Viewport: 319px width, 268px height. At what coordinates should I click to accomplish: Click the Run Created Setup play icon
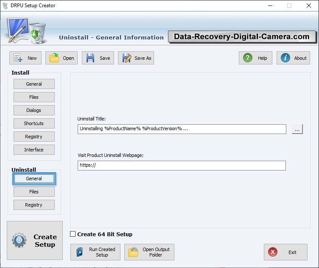tap(80, 252)
